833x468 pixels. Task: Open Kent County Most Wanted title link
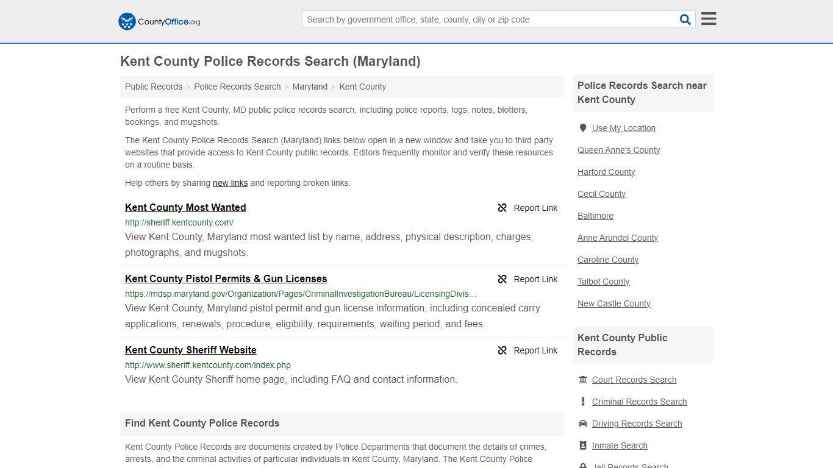click(x=185, y=207)
